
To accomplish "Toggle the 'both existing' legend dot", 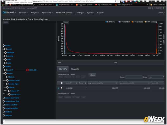I will (145, 22).
